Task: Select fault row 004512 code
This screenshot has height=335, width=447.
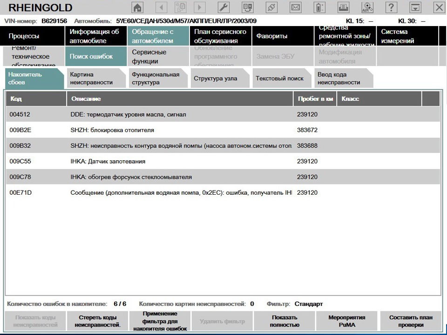Action: [x=20, y=114]
